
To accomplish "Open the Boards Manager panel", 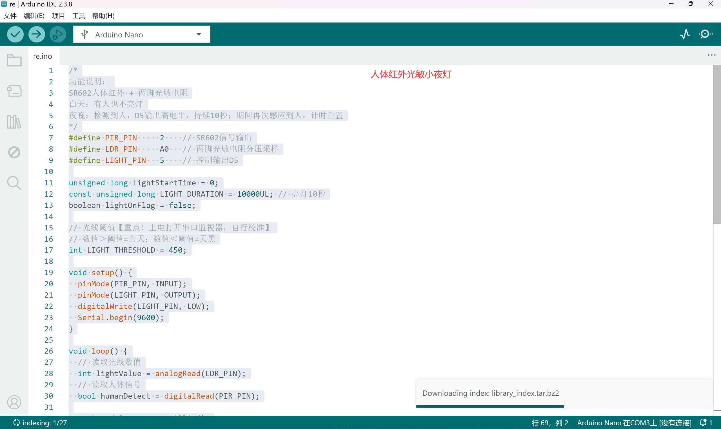I will pos(14,91).
